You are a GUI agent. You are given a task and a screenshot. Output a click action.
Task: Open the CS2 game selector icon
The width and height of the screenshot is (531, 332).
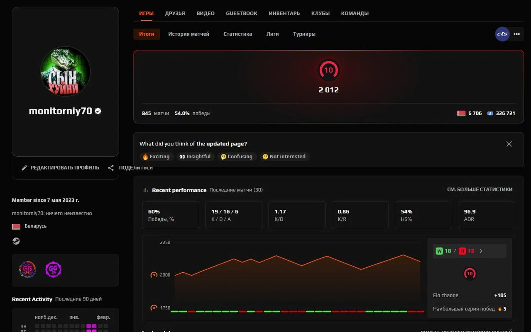[502, 34]
